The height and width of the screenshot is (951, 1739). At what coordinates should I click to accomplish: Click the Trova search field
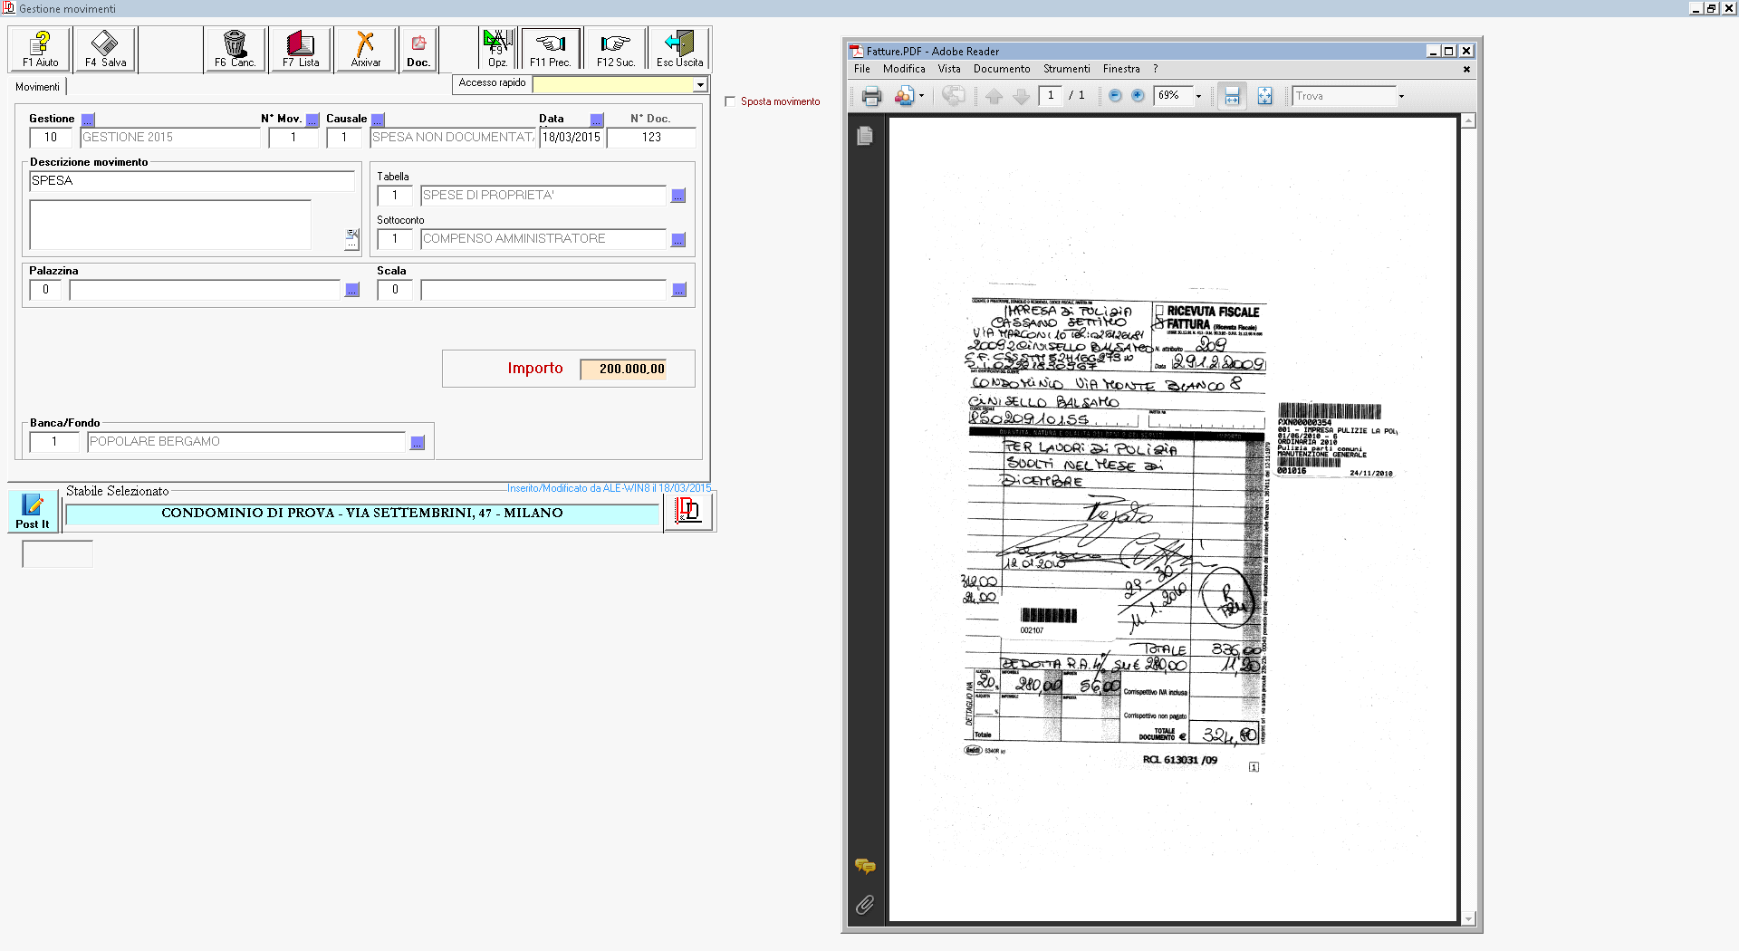[x=1343, y=96]
